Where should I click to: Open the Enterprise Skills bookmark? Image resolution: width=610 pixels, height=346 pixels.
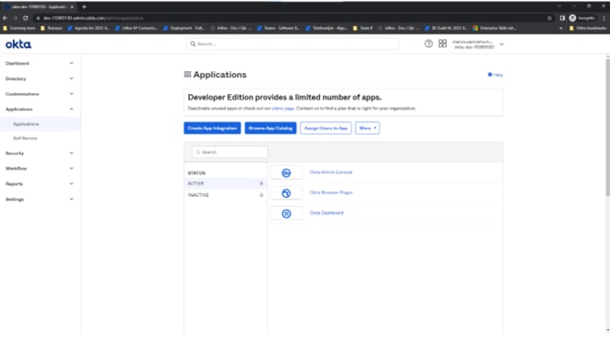pos(495,28)
